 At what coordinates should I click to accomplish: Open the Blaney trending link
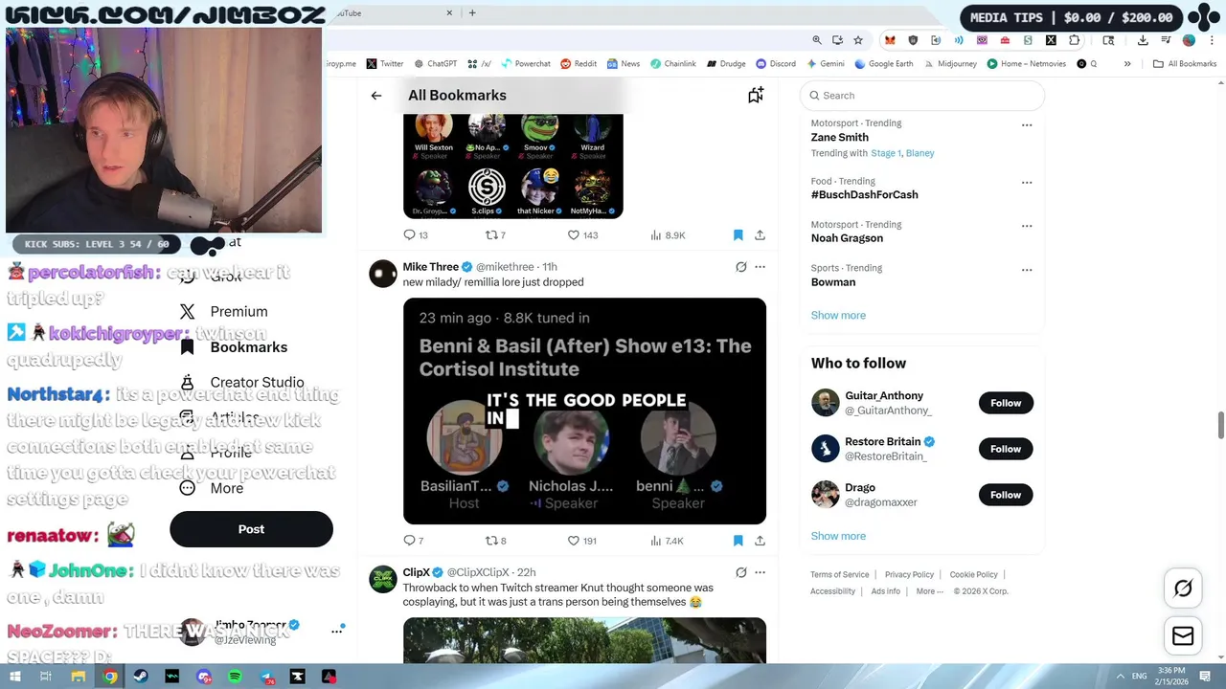coord(919,153)
